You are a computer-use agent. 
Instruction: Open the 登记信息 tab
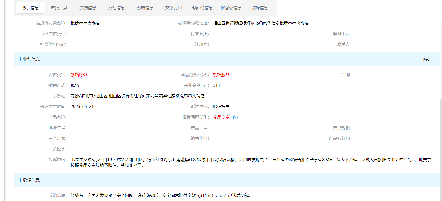tap(30, 8)
